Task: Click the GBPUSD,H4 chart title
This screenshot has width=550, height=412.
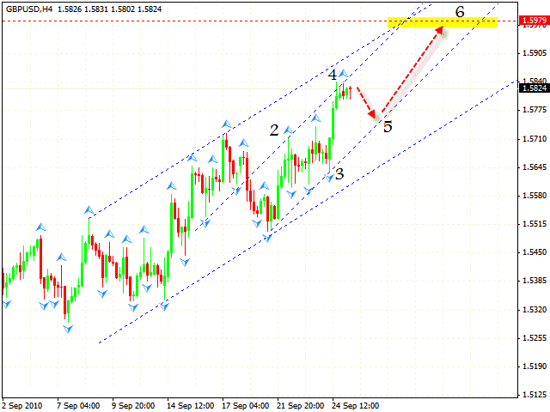Action: [29, 9]
